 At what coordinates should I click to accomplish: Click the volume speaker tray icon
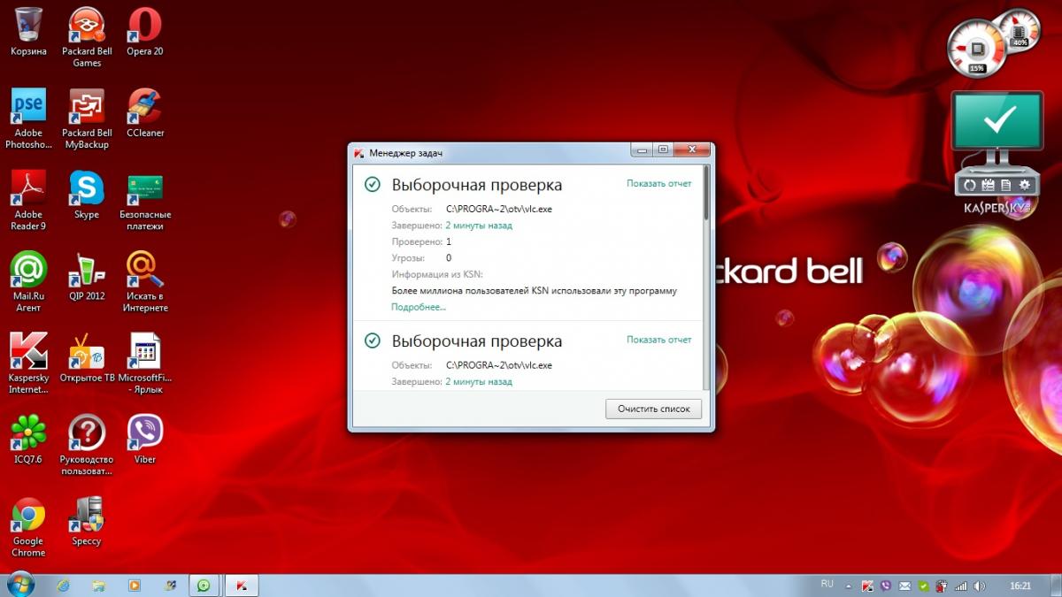(981, 586)
